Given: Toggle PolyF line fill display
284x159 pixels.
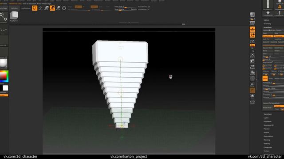Looking at the screenshot, I should 252,79.
